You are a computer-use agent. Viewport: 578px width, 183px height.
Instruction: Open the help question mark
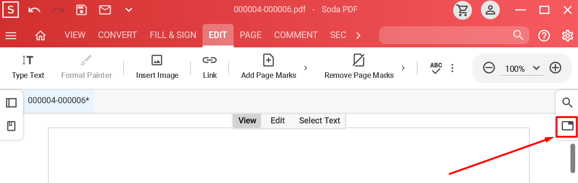click(x=544, y=36)
